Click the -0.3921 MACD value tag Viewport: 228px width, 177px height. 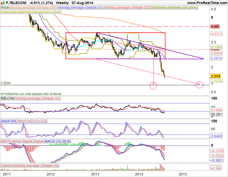(x=217, y=160)
